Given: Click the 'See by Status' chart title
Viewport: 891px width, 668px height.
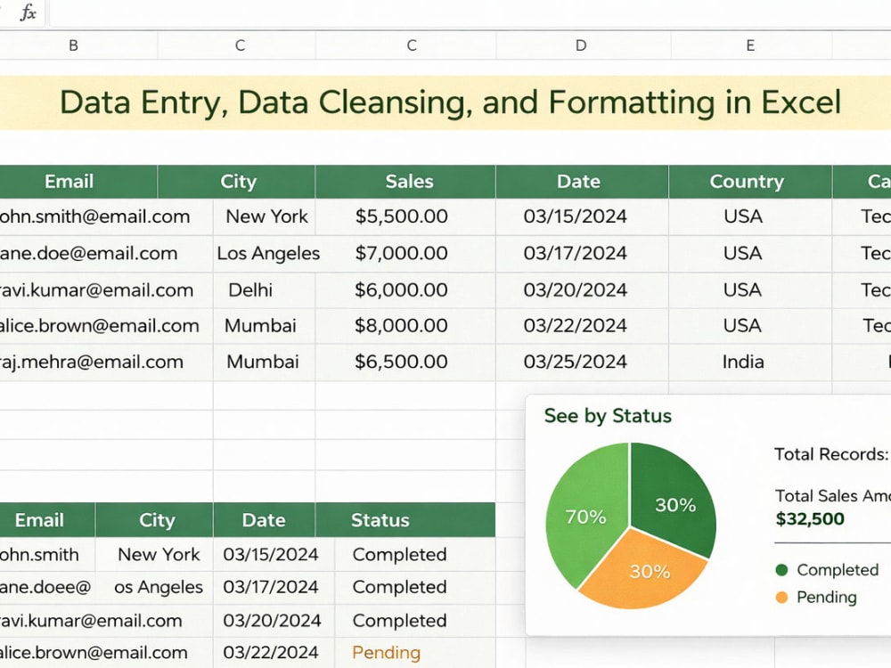Looking at the screenshot, I should pos(608,416).
